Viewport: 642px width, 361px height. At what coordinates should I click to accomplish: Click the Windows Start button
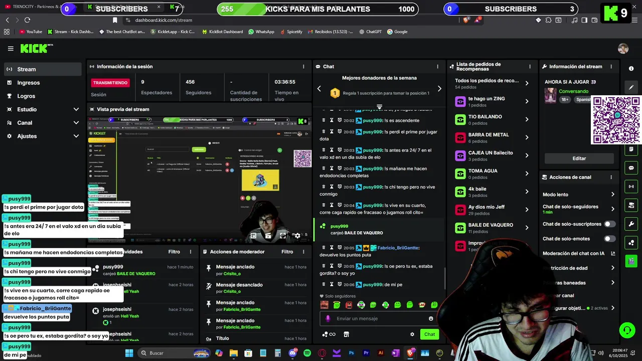click(x=129, y=353)
